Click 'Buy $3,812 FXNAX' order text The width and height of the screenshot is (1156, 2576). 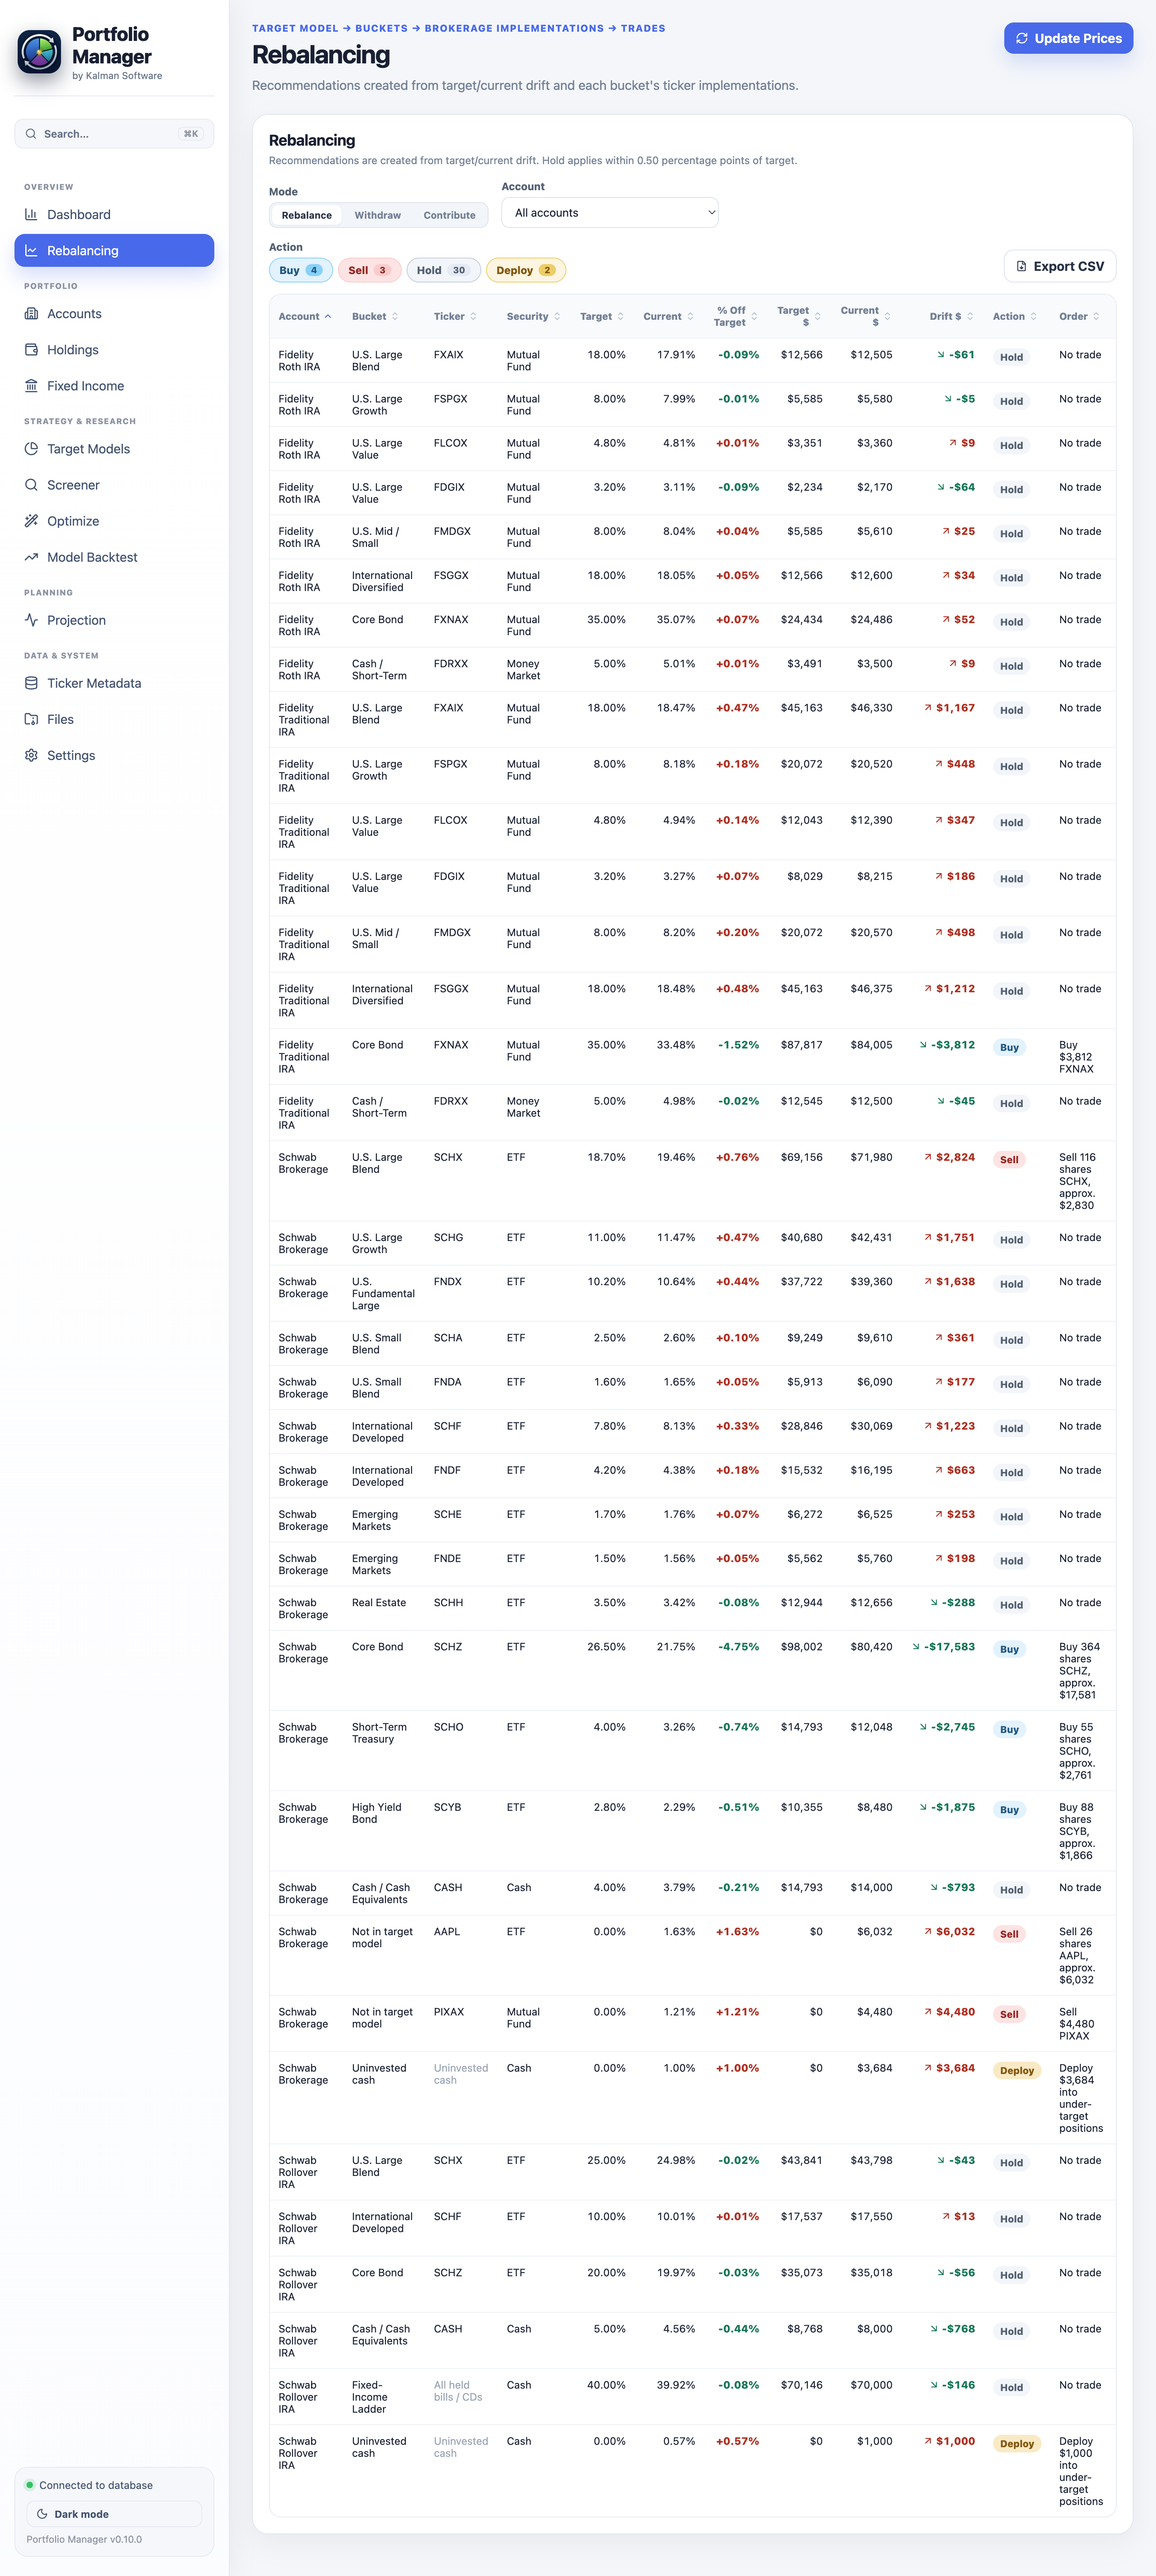(x=1077, y=1056)
